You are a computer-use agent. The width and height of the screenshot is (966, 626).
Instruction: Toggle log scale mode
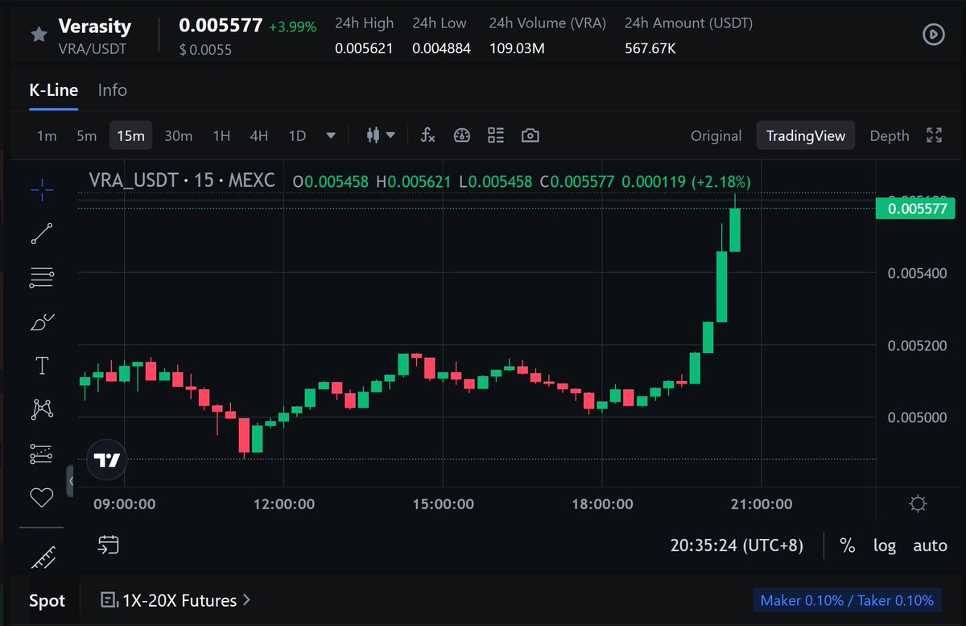pyautogui.click(x=885, y=545)
